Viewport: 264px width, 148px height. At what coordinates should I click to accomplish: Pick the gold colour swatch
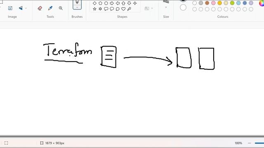[220, 3]
